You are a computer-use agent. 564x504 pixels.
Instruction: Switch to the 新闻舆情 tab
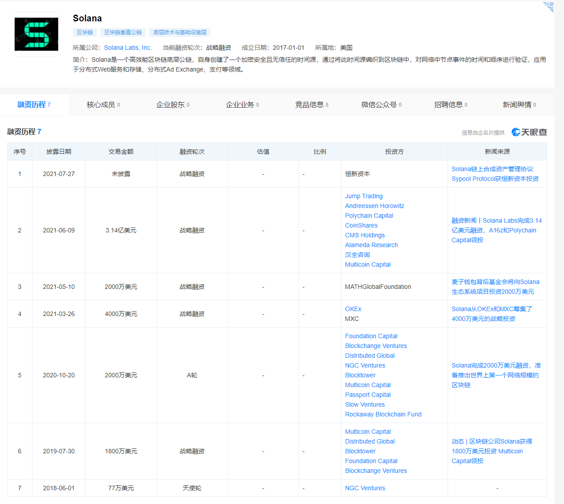[x=519, y=105]
